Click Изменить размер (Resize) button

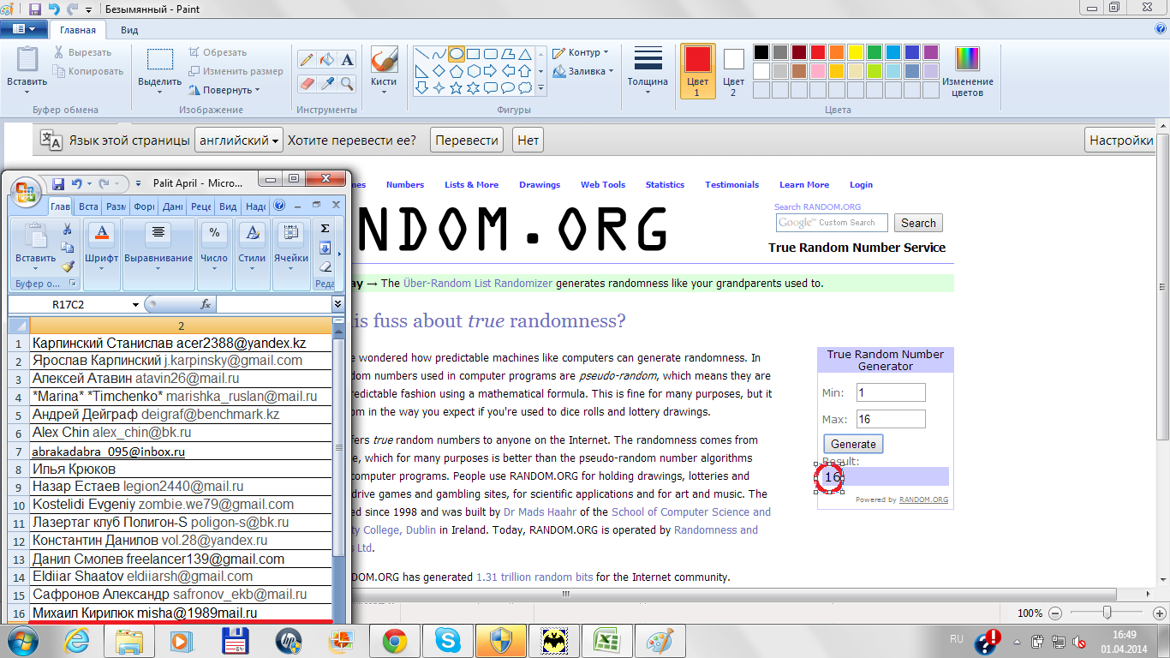pos(235,71)
